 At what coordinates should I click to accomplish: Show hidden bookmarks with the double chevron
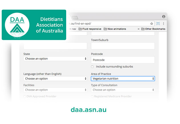138,29
